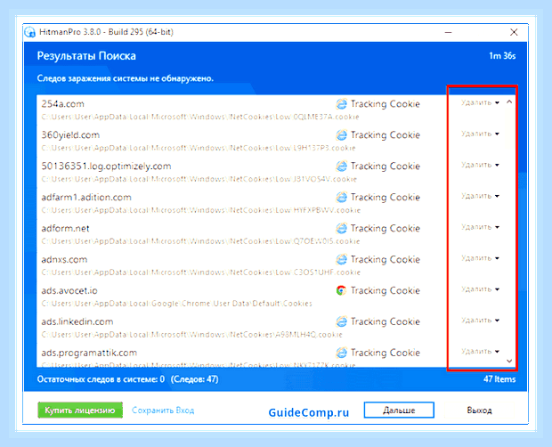Screen dimensions: 552x447
Task: Open Удалить action menu for ads.avocet.io
Action: (480, 289)
